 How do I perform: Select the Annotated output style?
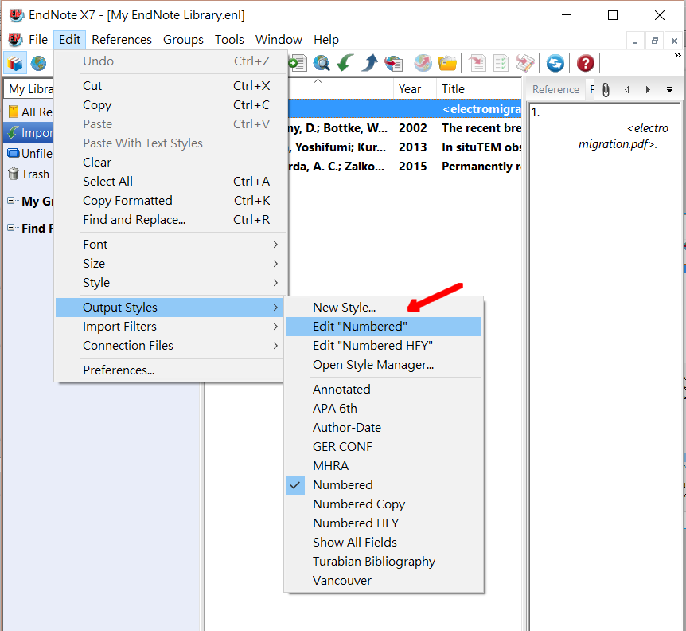[384, 390]
